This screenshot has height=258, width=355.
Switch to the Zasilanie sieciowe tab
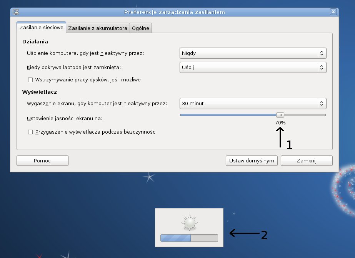point(41,28)
